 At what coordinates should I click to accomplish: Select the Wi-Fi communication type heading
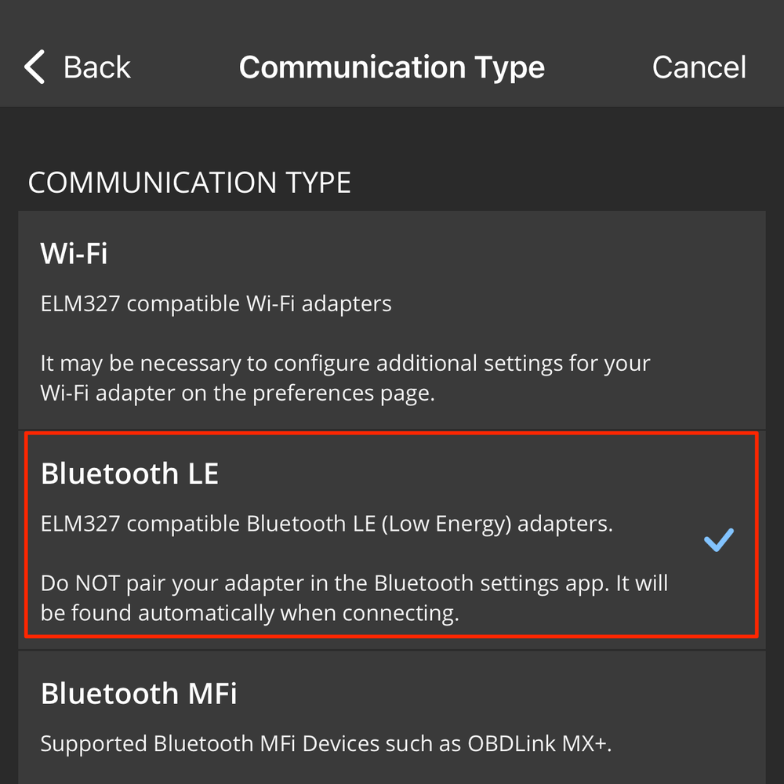74,254
